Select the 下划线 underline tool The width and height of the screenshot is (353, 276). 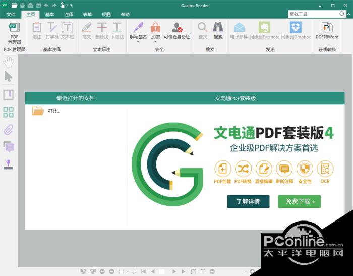point(117,31)
